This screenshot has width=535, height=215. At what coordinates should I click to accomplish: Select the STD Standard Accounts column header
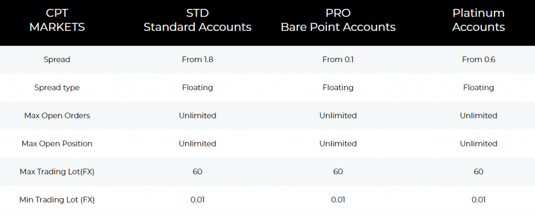click(197, 20)
